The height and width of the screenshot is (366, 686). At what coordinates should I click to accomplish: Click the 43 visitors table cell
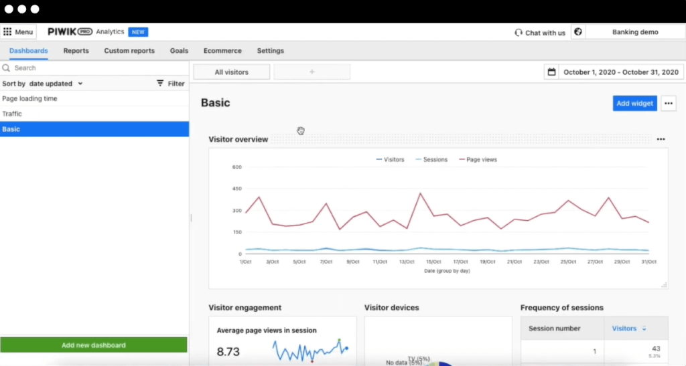pyautogui.click(x=636, y=351)
